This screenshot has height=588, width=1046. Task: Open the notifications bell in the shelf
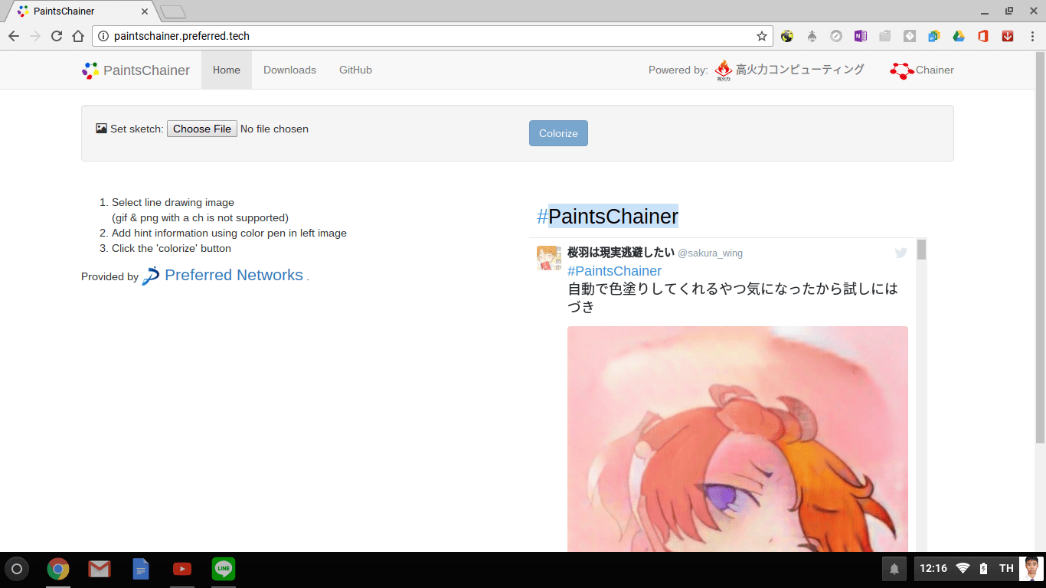(894, 569)
